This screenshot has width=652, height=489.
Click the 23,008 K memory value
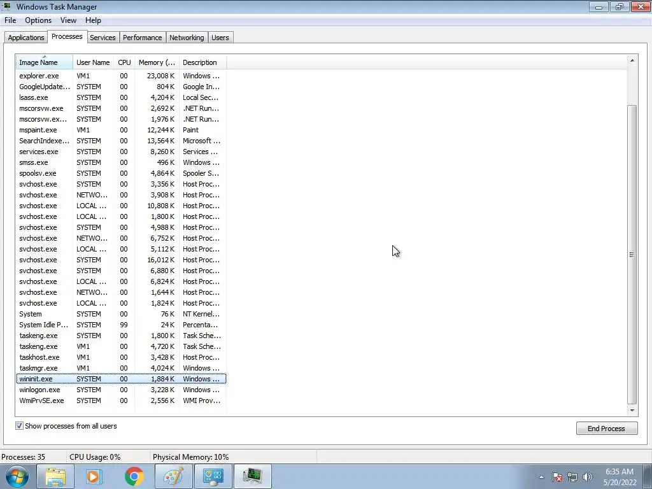tap(160, 76)
